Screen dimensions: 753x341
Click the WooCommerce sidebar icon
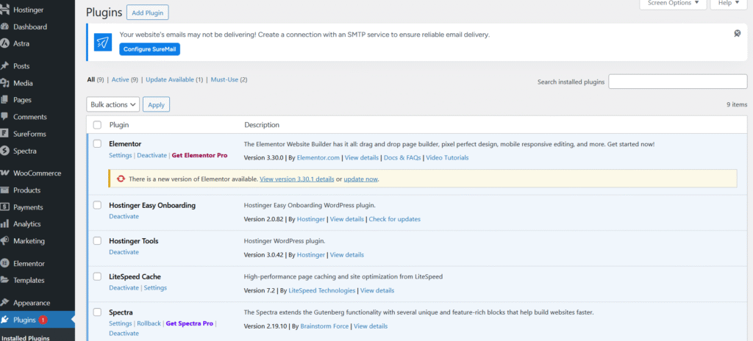[4, 173]
